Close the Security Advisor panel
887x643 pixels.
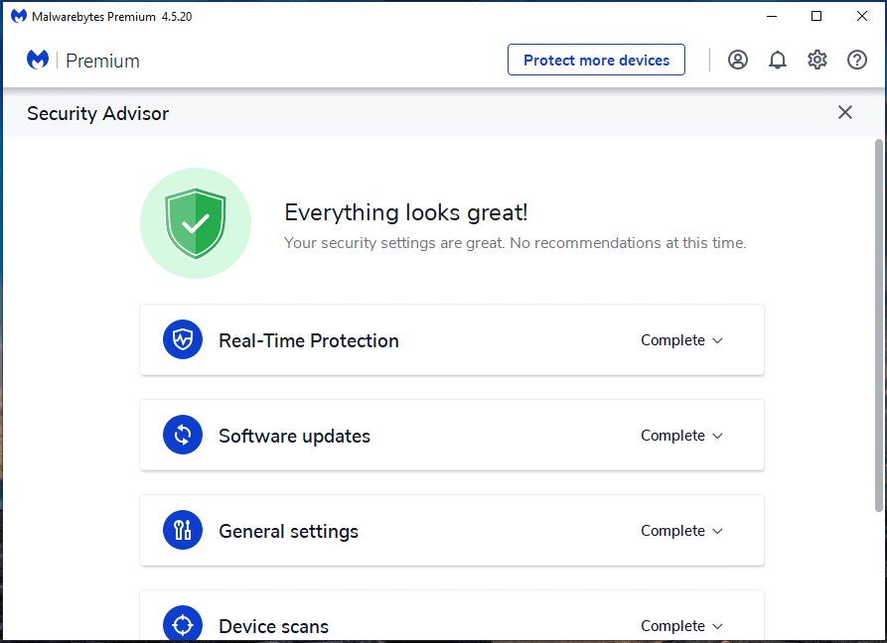[x=844, y=112]
